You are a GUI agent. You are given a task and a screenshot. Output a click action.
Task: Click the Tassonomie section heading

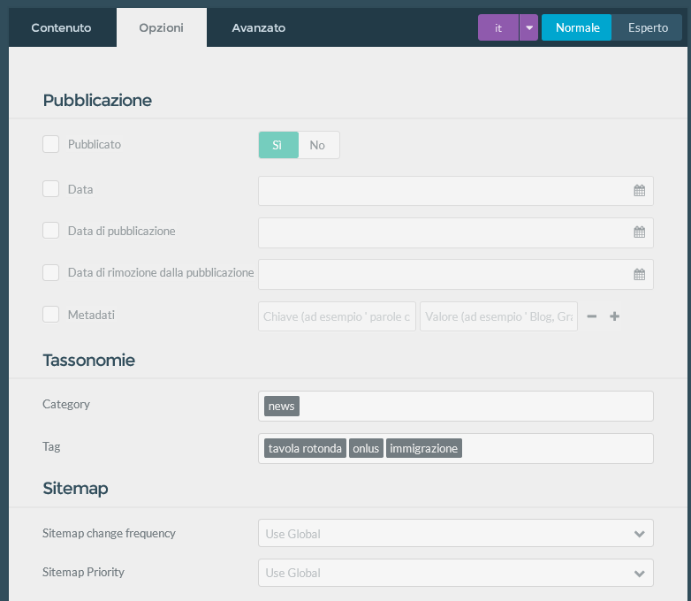pyautogui.click(x=89, y=361)
